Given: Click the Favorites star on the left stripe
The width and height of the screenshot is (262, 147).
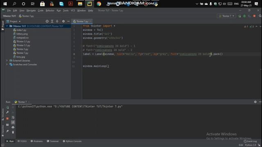Looking at the screenshot, I should coord(3,136).
